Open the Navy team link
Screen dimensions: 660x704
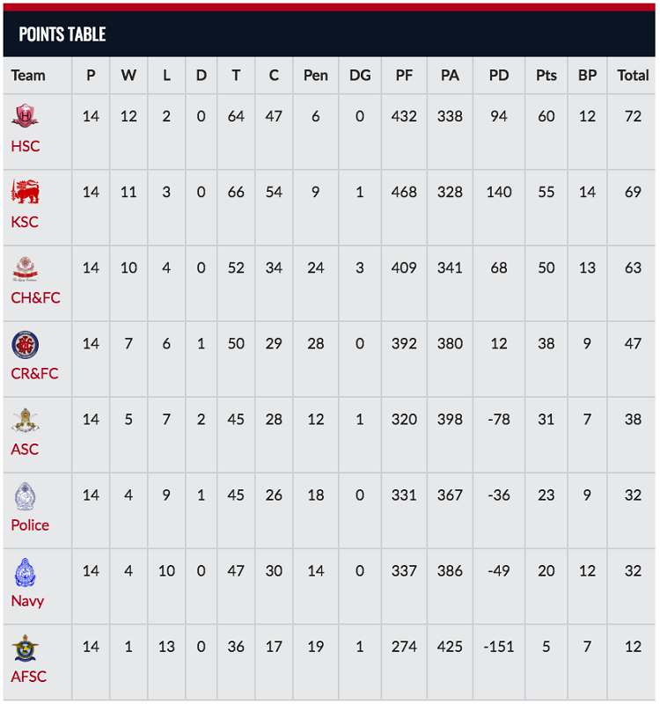(x=27, y=601)
